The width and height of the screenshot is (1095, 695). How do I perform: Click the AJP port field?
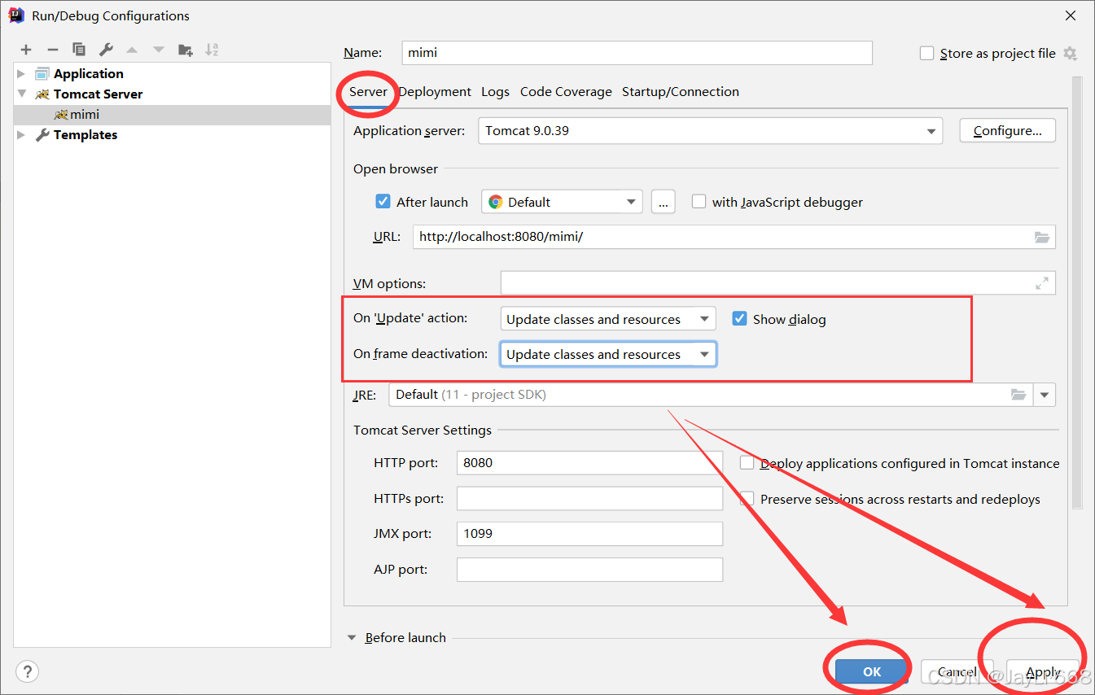coord(589,570)
